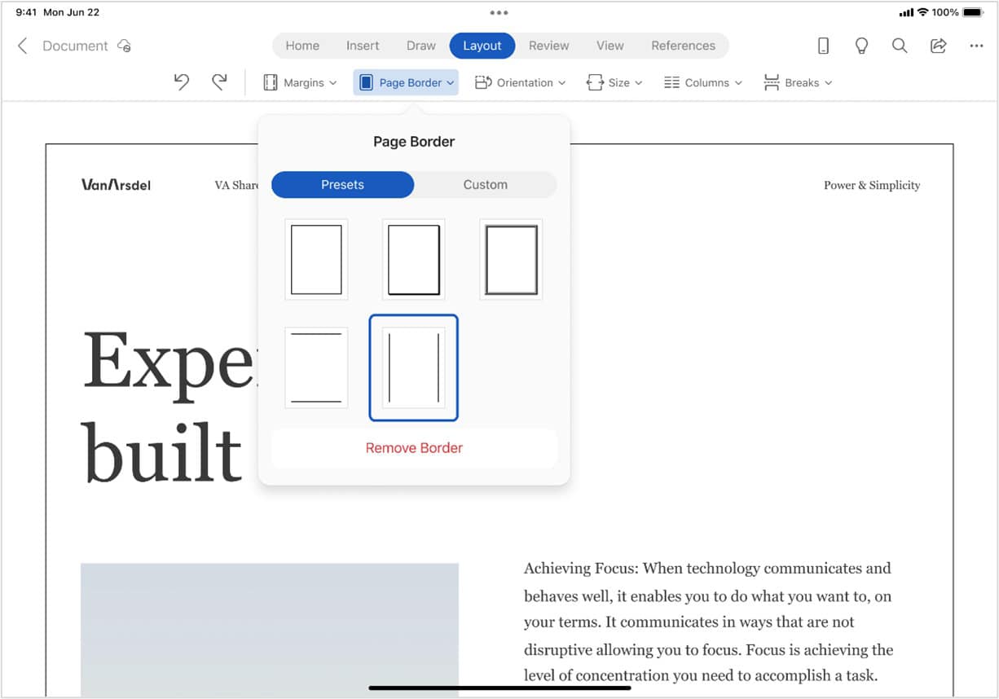Screen dimensions: 999x699
Task: Choose the top and bottom border preset
Action: (316, 367)
